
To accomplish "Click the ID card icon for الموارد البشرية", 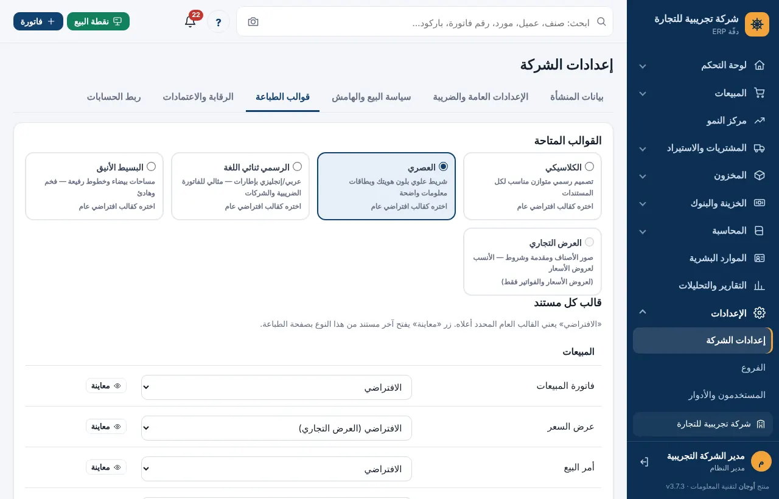I will [759, 258].
